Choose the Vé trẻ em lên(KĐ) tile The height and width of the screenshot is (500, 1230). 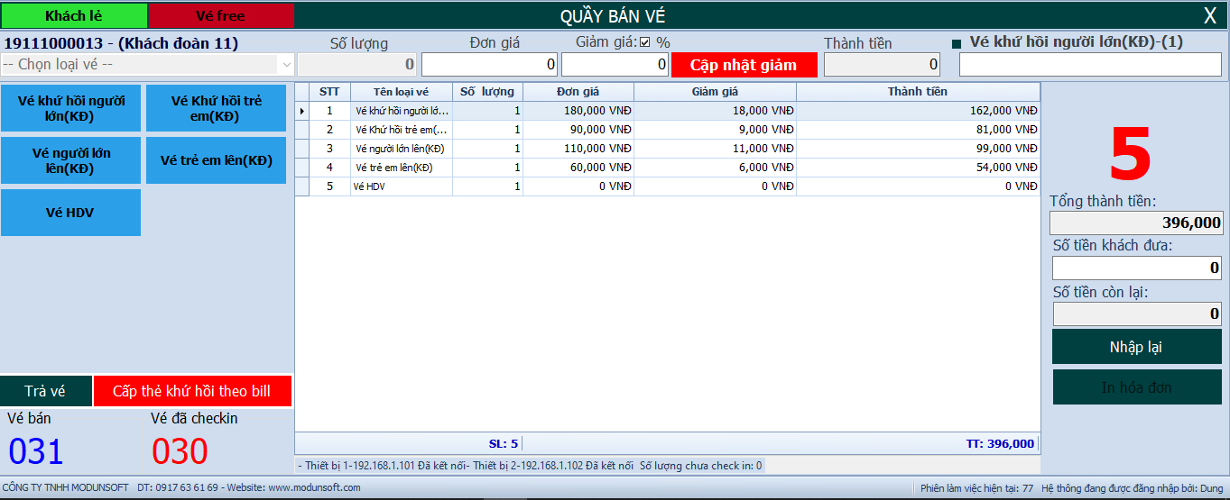tap(216, 160)
